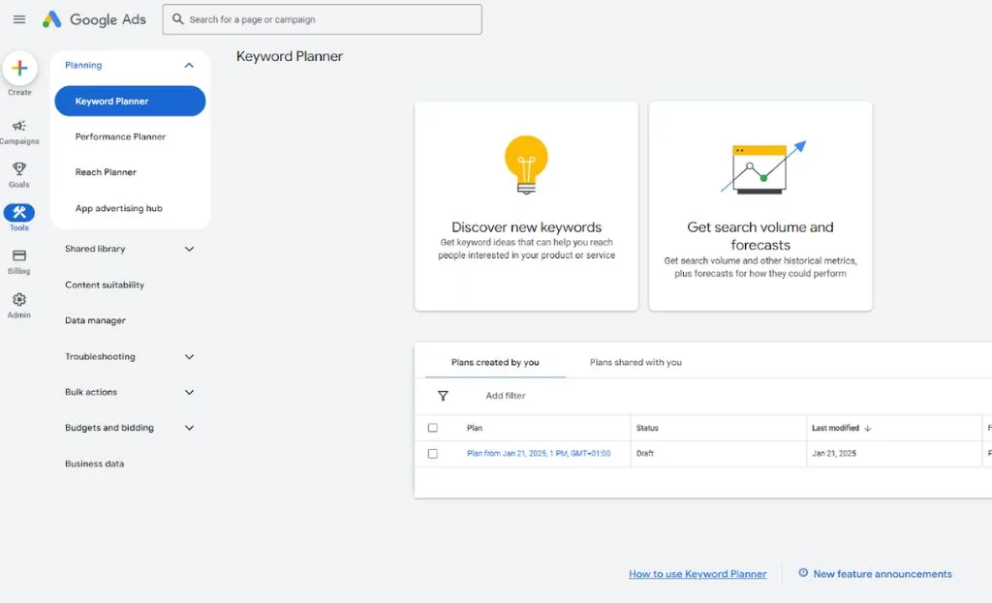The width and height of the screenshot is (992, 603).
Task: Click the Google Ads logo
Action: click(94, 19)
